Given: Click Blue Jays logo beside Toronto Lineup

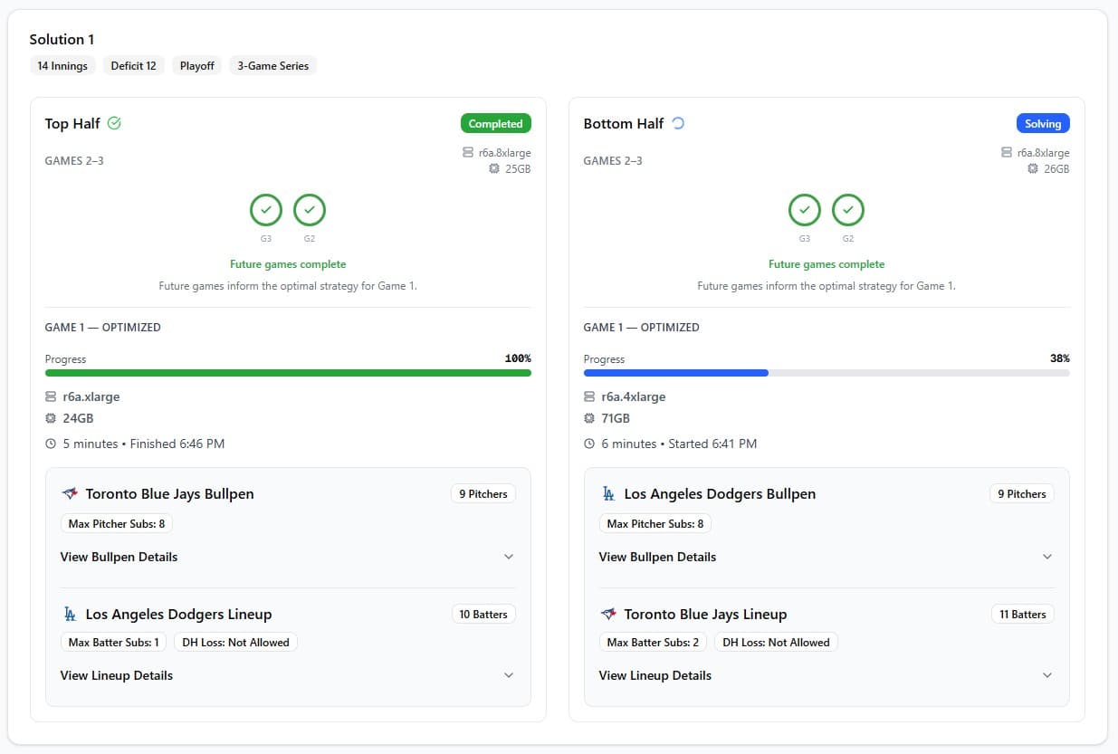Looking at the screenshot, I should [608, 615].
